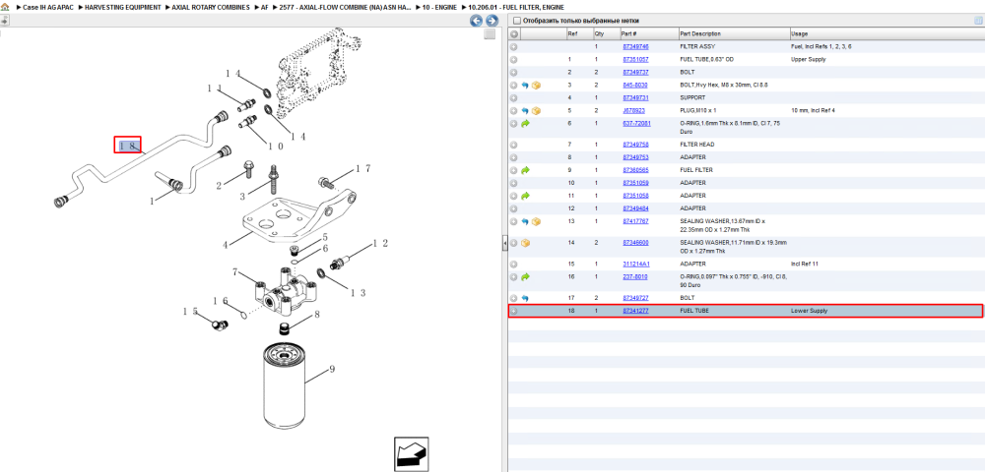The width and height of the screenshot is (985, 472).
Task: Click plus icon for FILTER ASSY row
Action: pyautogui.click(x=514, y=47)
